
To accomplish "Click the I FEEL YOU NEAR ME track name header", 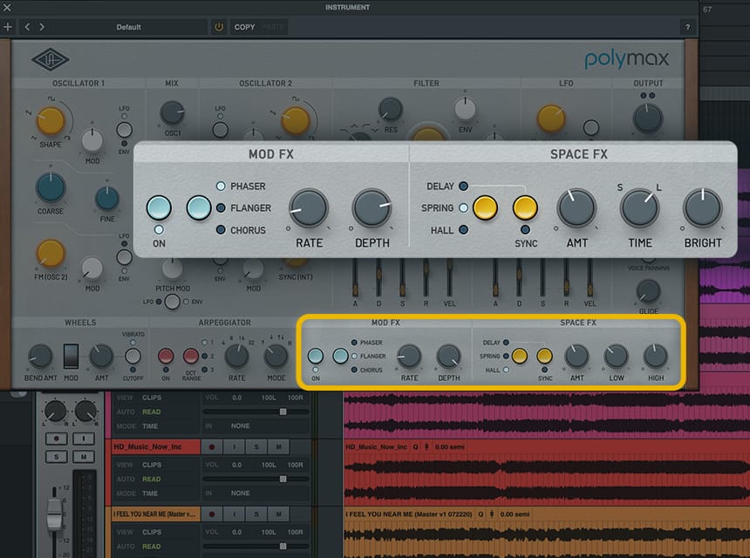I will 155,514.
